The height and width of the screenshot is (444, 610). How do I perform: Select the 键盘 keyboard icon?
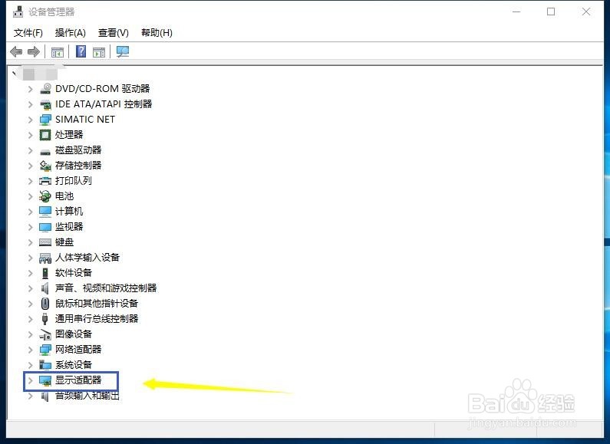45,242
